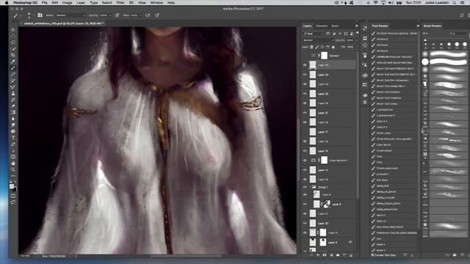Viewport: 470px width, 264px height.
Task: Collapse the Group 1 folder
Action: coord(311,187)
